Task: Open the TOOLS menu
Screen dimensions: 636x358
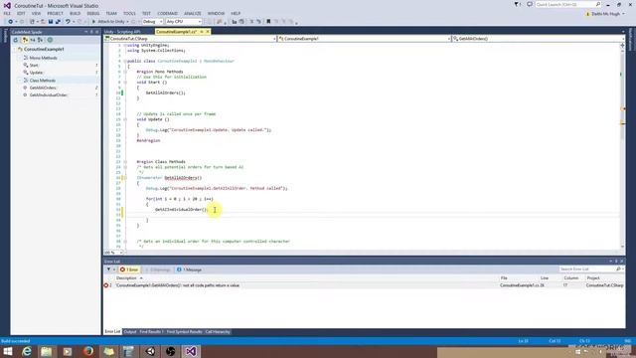Action: (129, 13)
